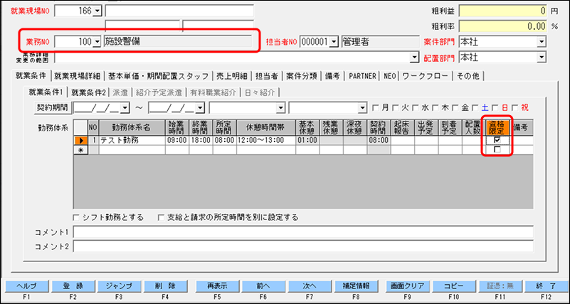Open the 業務NO dropdown
Viewport: 570px width, 304px height.
click(97, 42)
